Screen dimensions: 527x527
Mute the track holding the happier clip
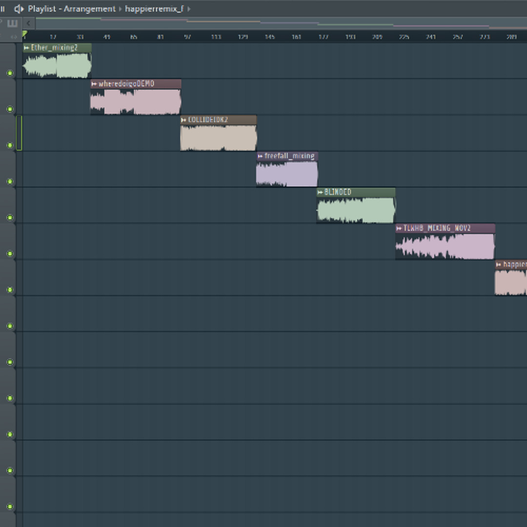click(x=10, y=290)
